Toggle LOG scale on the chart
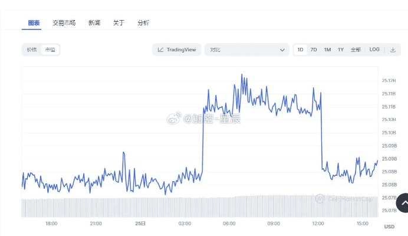The height and width of the screenshot is (236, 408). click(374, 50)
